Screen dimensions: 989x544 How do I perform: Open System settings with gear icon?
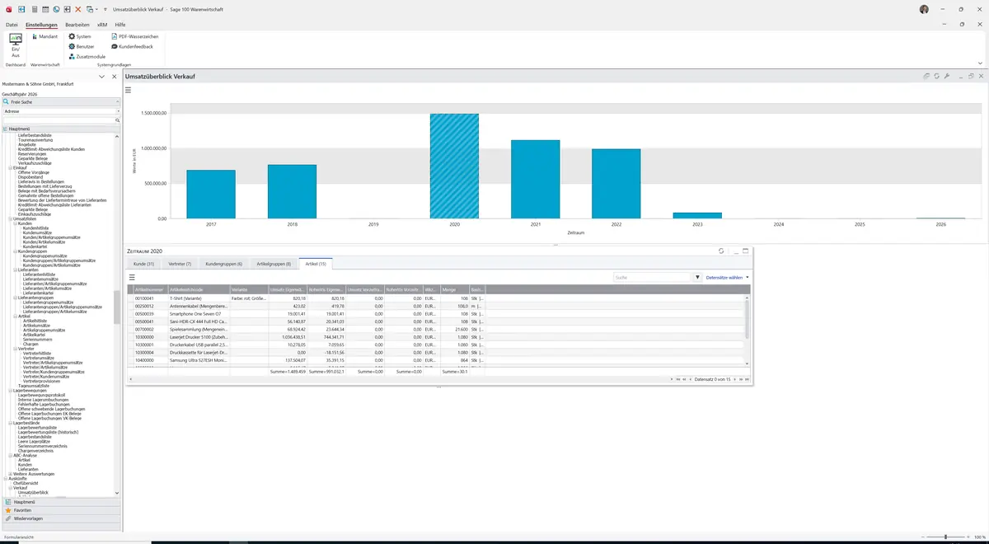80,37
